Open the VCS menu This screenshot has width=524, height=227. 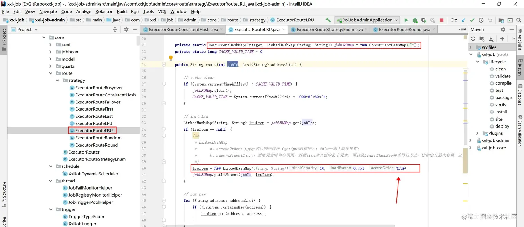(x=162, y=11)
